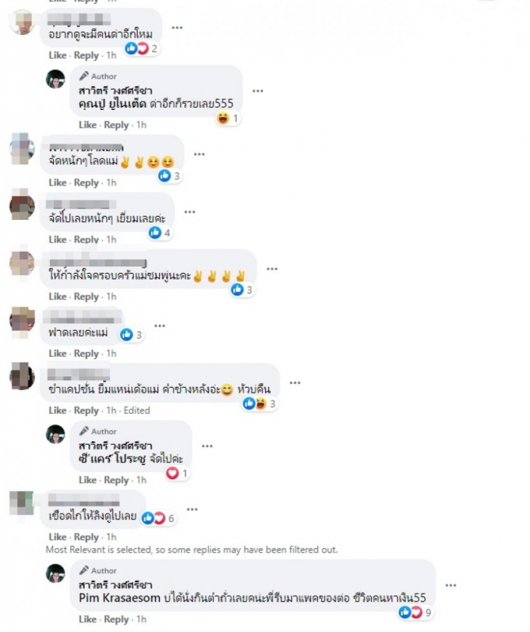The height and width of the screenshot is (632, 530).
Task: Reply to 'เชือดไก่ให้ลิงดูไปเลย' comment
Action: pos(86,537)
